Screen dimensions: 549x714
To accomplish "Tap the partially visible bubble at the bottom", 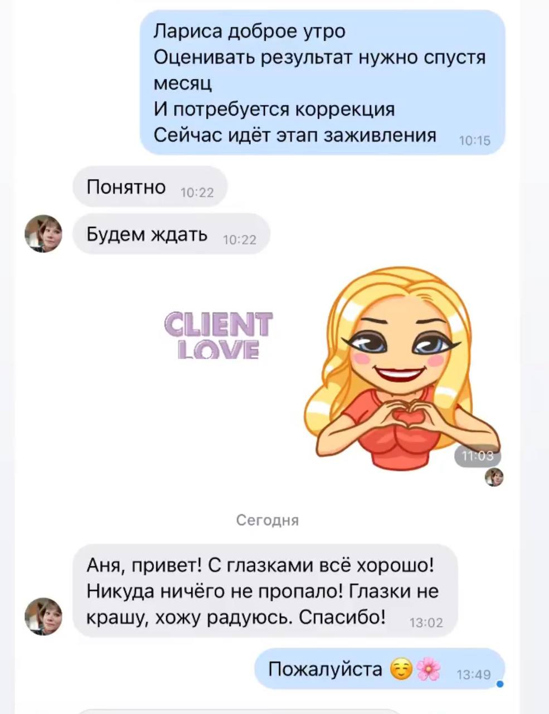I will point(240,711).
